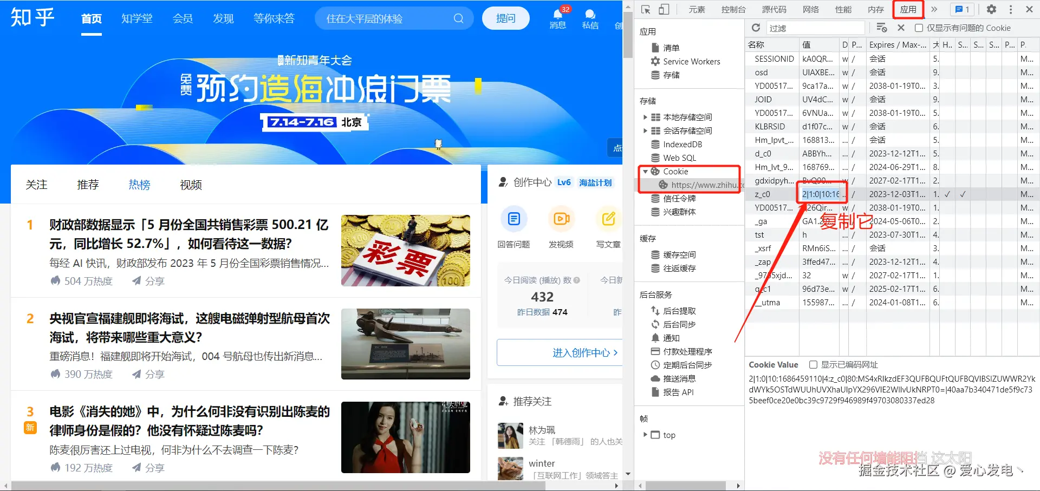Switch to the 推荐 tab on Zhihu
Viewport: 1040px width, 491px height.
pyautogui.click(x=88, y=185)
